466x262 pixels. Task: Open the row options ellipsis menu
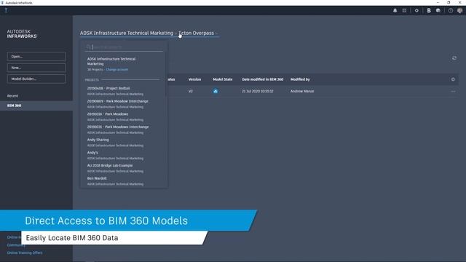[x=453, y=91]
